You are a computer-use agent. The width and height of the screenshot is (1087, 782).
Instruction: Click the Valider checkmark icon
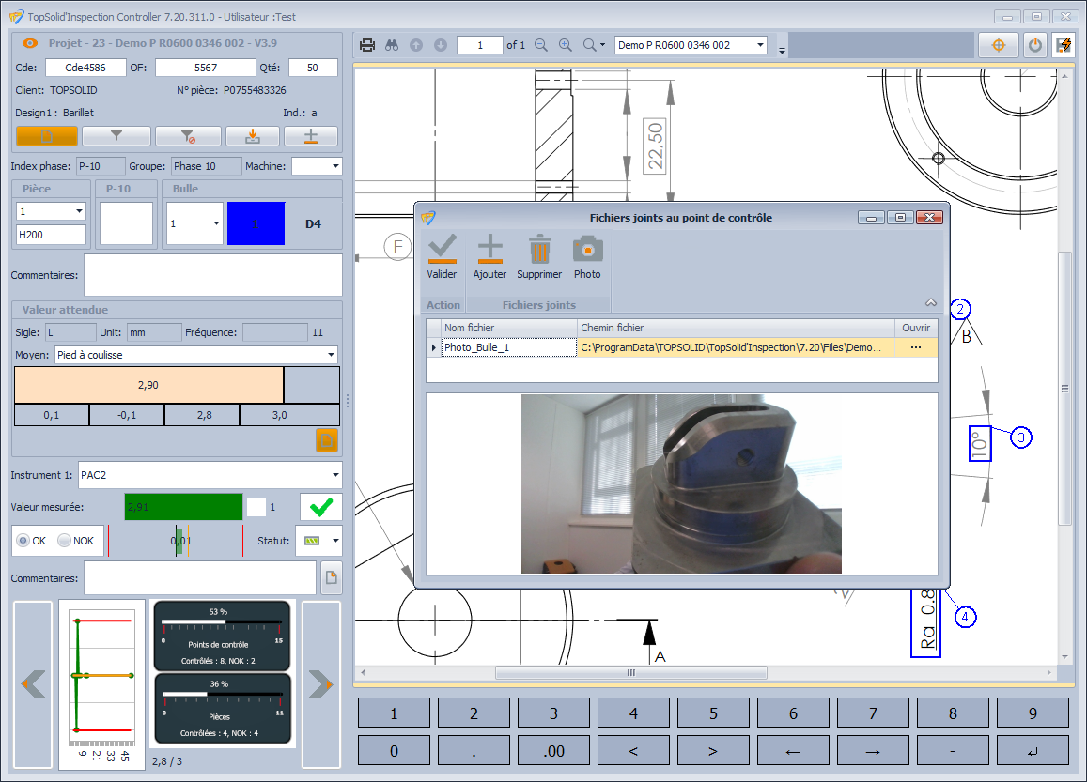pos(442,257)
